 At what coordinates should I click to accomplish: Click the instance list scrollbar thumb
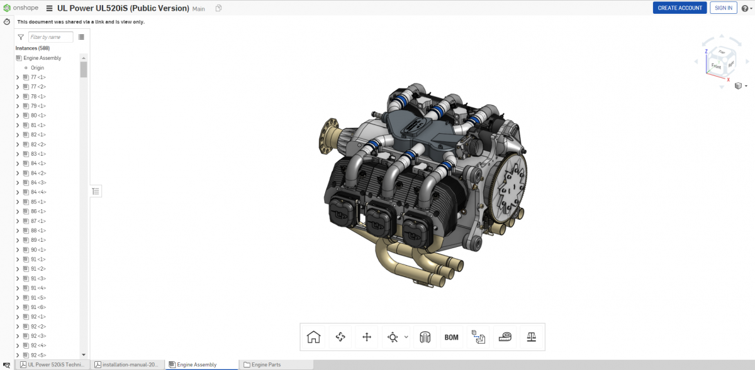point(84,69)
